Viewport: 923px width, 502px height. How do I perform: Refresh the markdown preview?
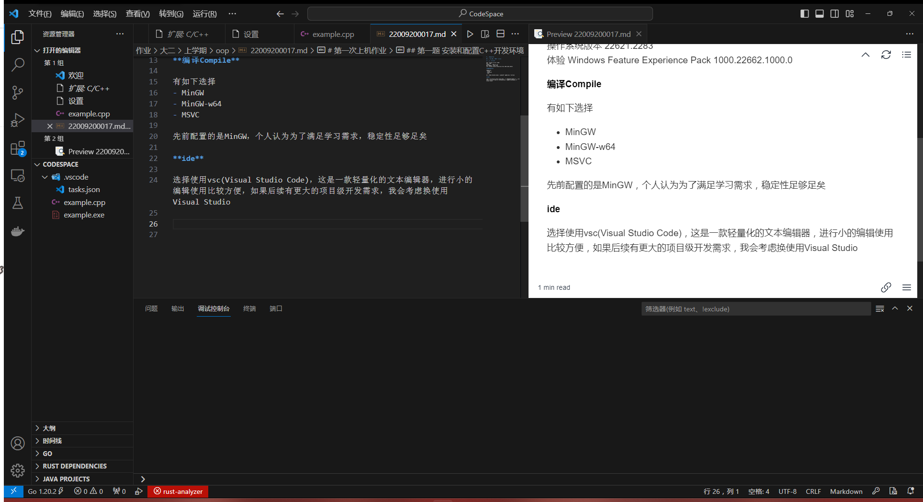886,55
